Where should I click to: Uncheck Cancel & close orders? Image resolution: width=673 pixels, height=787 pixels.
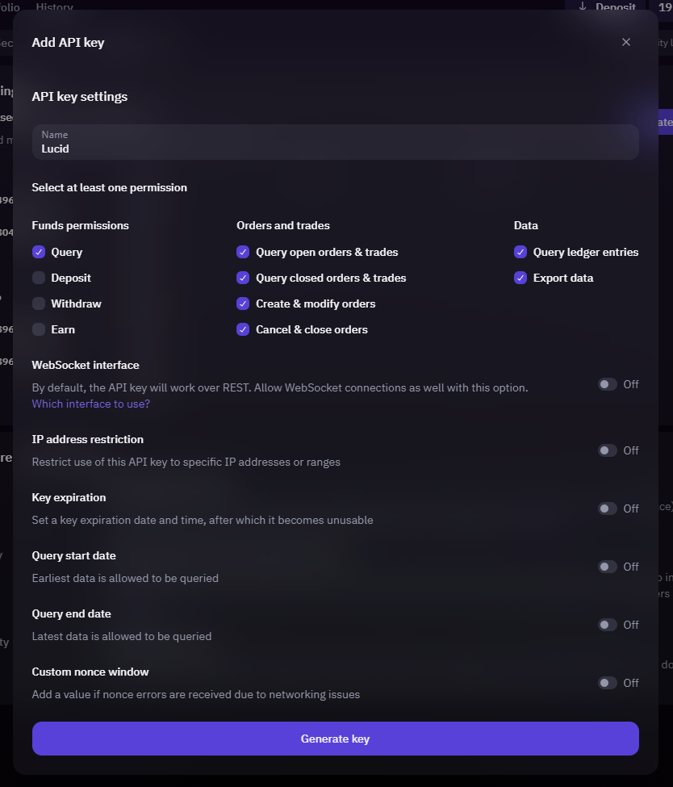(x=243, y=329)
